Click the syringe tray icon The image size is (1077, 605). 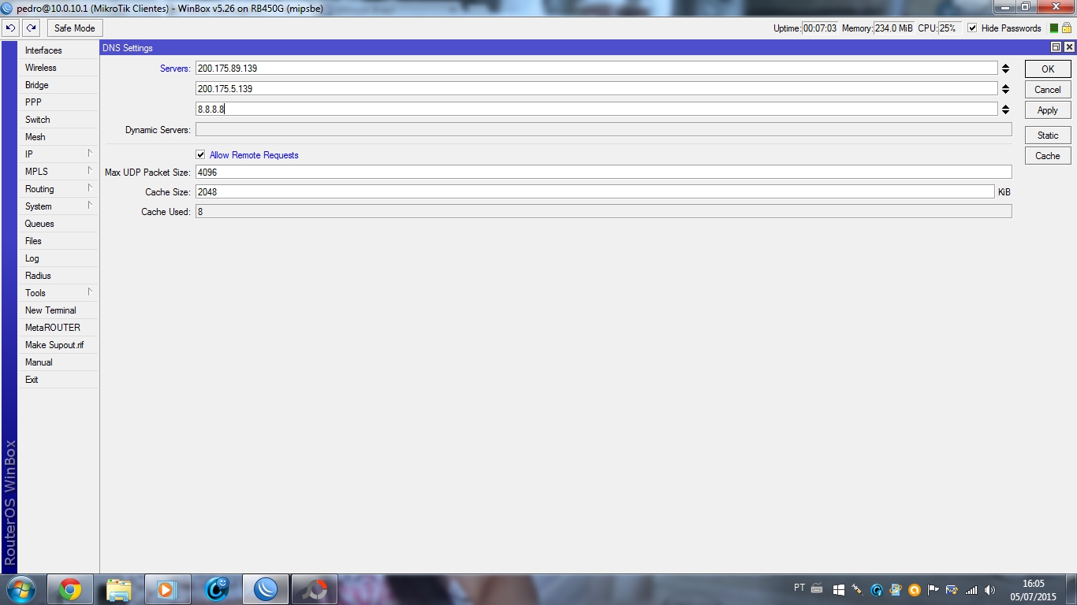click(857, 589)
